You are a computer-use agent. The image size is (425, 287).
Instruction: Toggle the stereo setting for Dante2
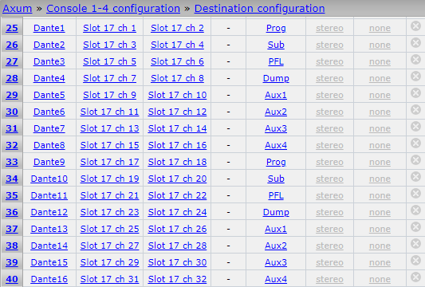tap(329, 45)
